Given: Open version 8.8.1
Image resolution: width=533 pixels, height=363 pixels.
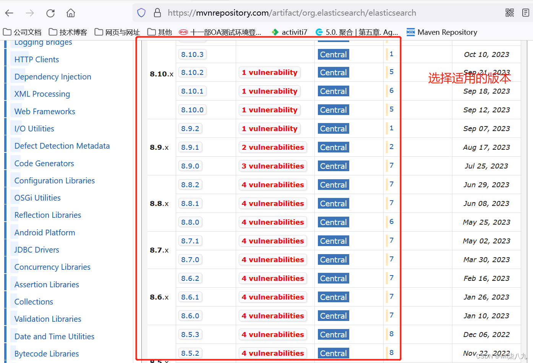Looking at the screenshot, I should point(190,203).
